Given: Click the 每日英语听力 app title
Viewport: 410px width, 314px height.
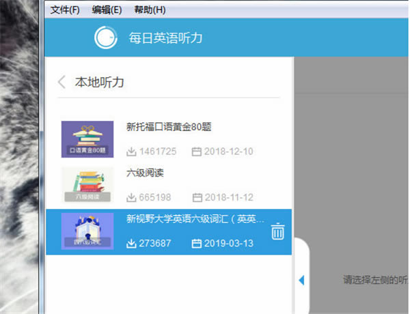Looking at the screenshot, I should 165,38.
